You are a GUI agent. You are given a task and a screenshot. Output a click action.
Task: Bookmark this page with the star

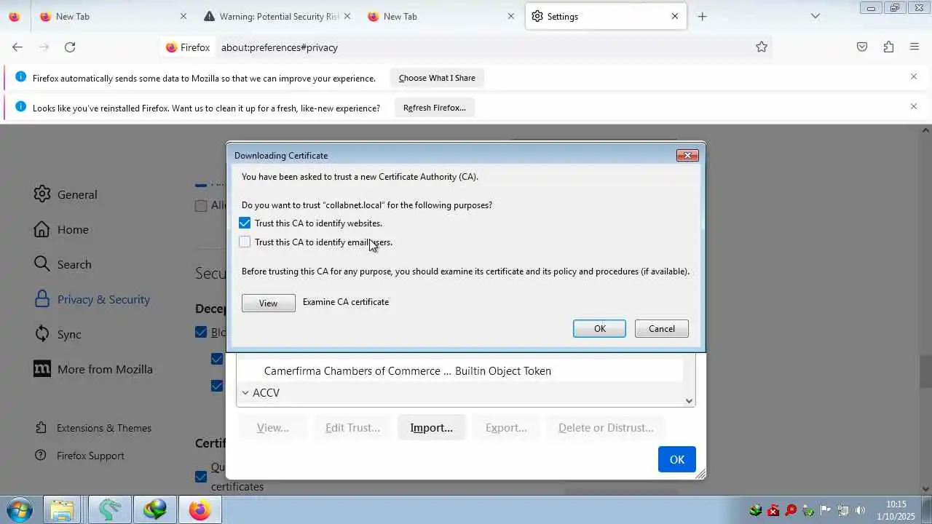(762, 47)
